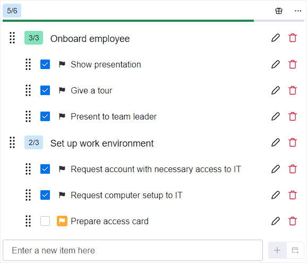
Task: Edit the Set up work environment header
Action: tap(276, 142)
